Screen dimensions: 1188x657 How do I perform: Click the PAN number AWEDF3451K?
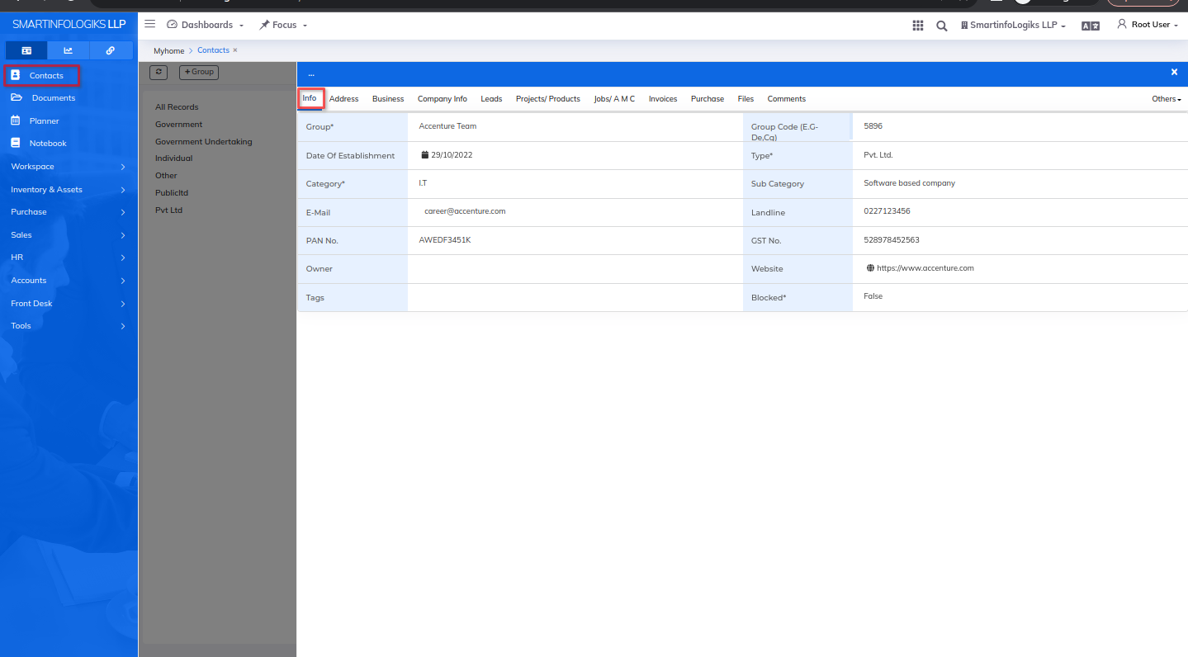click(x=445, y=240)
